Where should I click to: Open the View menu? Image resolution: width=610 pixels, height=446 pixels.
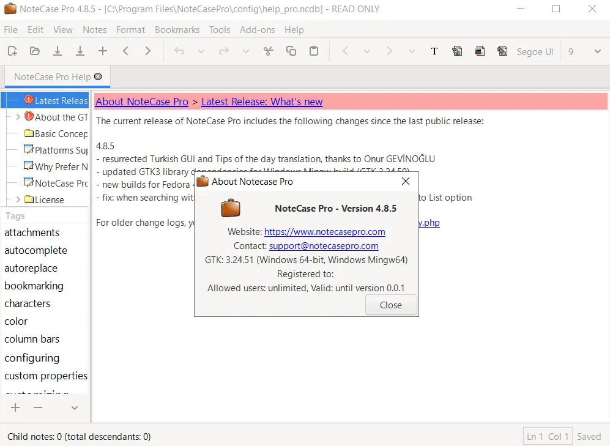[x=63, y=30]
